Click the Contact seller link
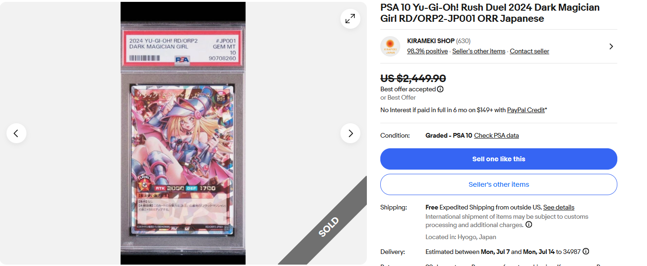The height and width of the screenshot is (266, 647). (529, 51)
